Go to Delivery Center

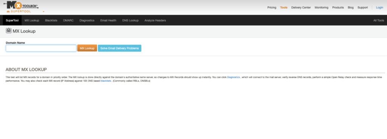[x=301, y=8]
